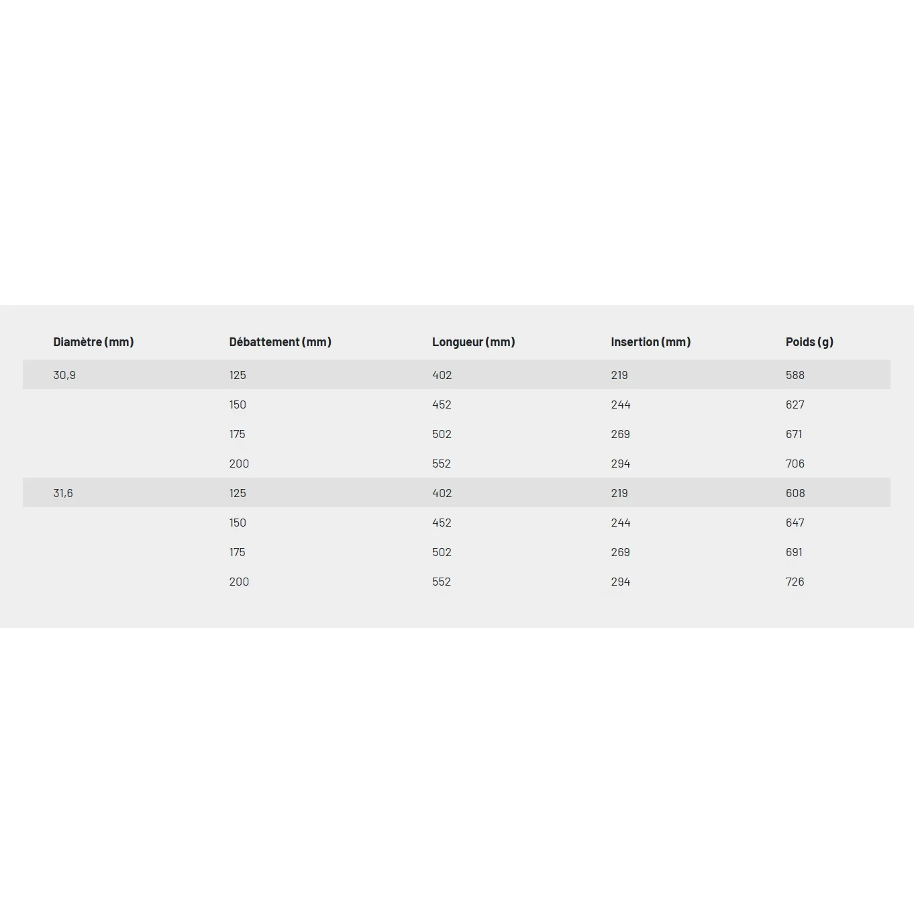Click the Diamètre (mm) column header

point(93,342)
